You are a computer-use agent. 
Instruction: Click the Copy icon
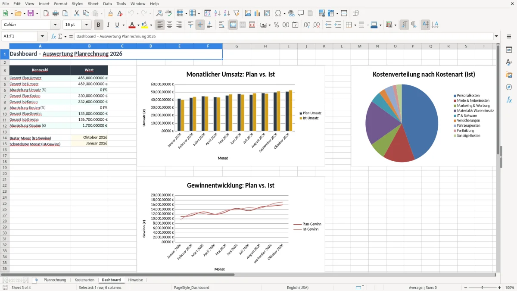pos(86,13)
